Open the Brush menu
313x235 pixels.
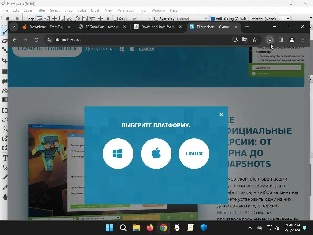(x=96, y=10)
